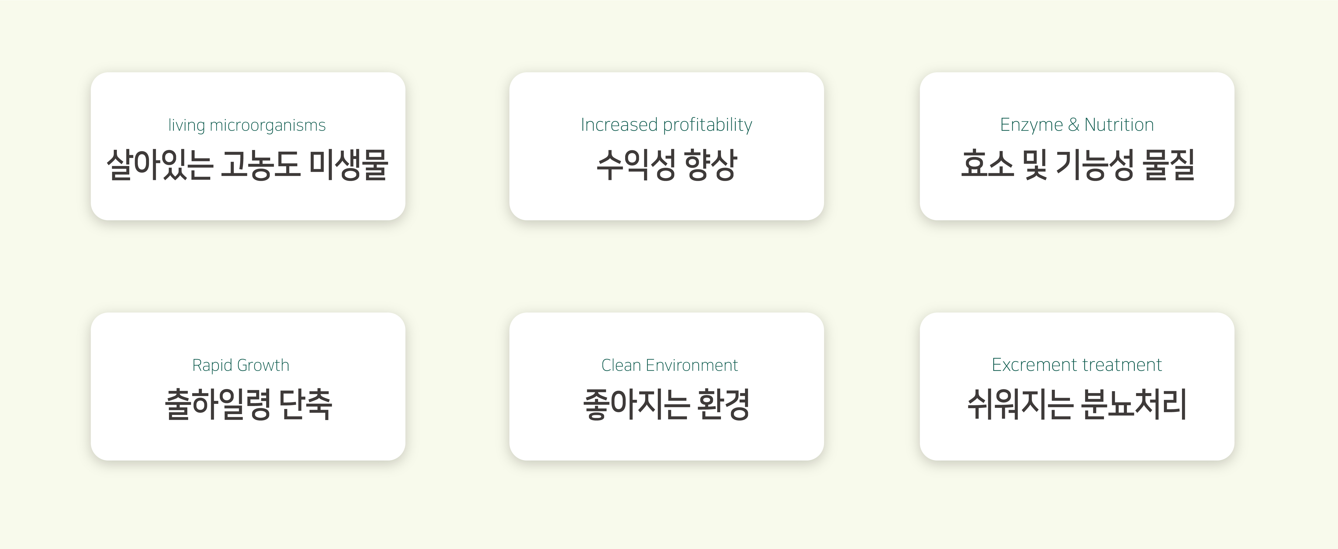Viewport: 1338px width, 549px height.
Task: Select the Excrement treatment card
Action: tap(1077, 386)
